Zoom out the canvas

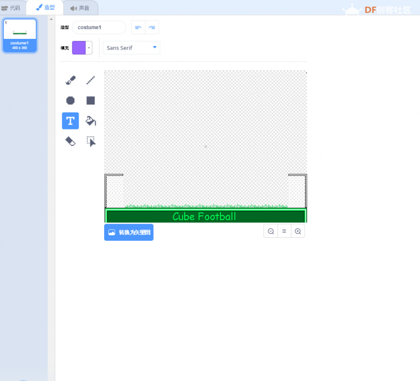(x=271, y=231)
